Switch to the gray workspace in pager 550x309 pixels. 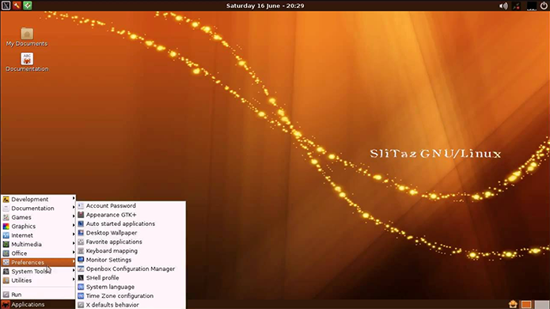click(541, 304)
